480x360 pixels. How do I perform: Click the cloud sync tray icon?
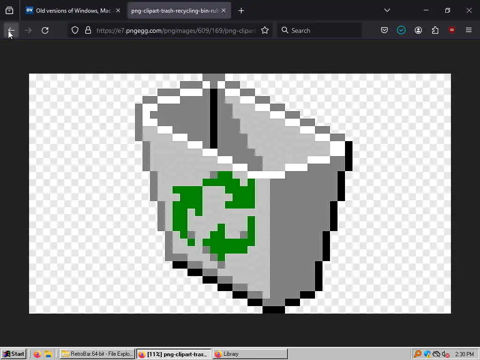[x=436, y=354]
